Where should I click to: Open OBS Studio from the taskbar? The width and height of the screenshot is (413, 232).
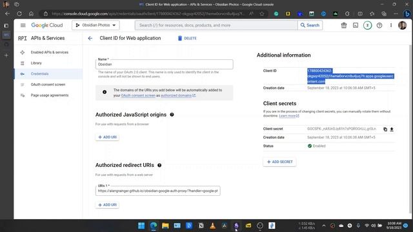260,226
